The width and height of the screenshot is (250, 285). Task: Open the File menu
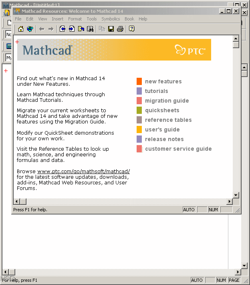(x=18, y=19)
